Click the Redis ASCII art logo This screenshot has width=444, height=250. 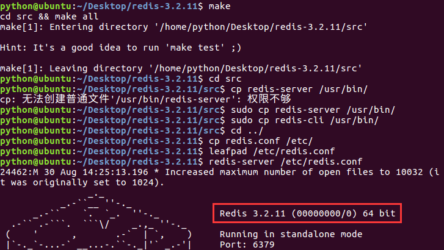98,221
